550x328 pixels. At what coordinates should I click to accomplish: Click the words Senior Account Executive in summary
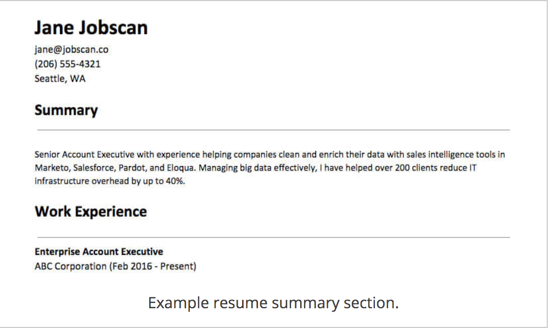(x=85, y=155)
